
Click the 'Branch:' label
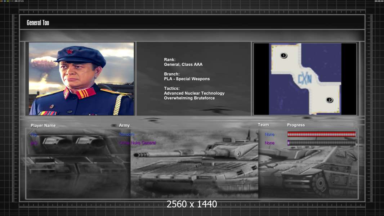point(172,74)
